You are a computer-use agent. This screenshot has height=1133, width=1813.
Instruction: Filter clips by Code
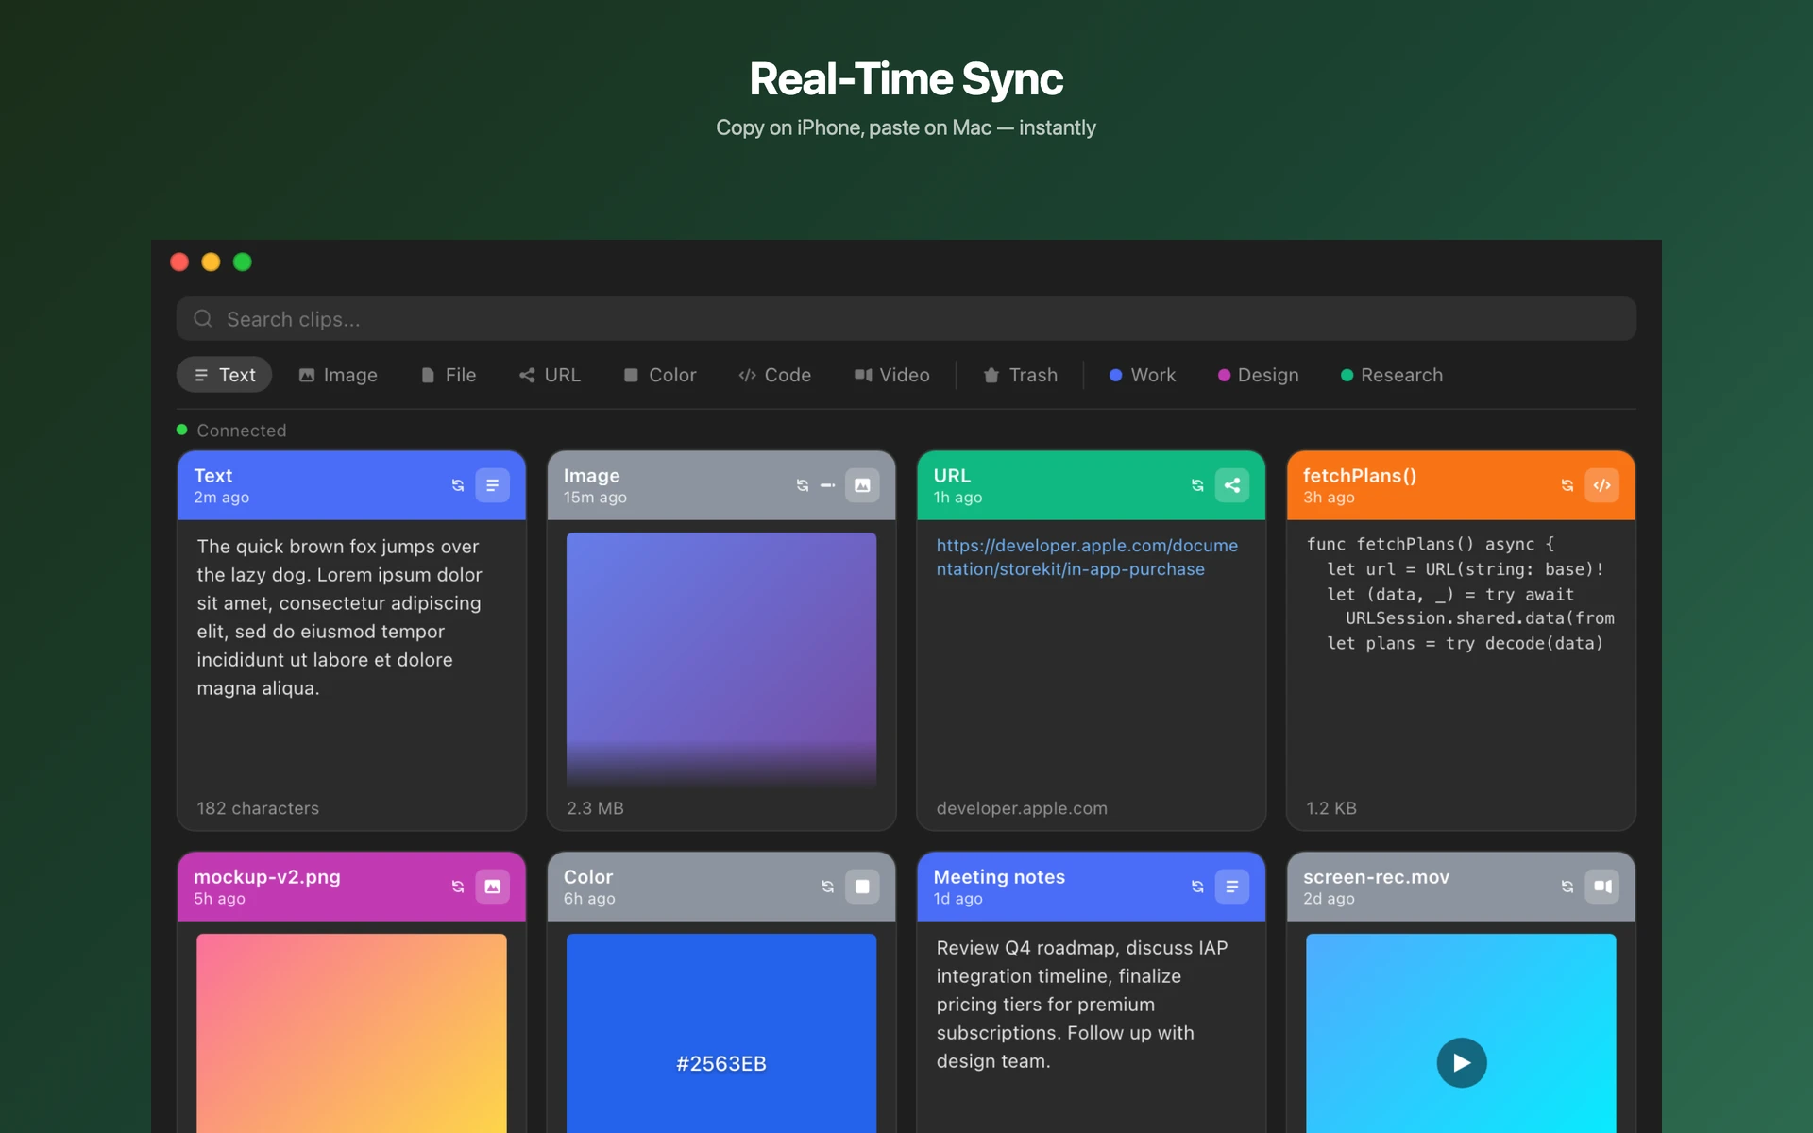[x=775, y=375]
